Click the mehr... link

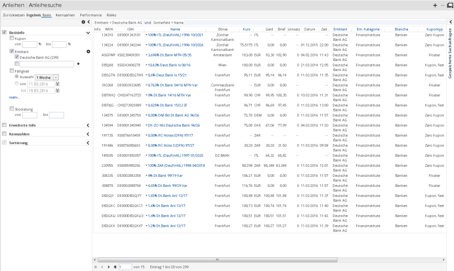tap(14, 97)
